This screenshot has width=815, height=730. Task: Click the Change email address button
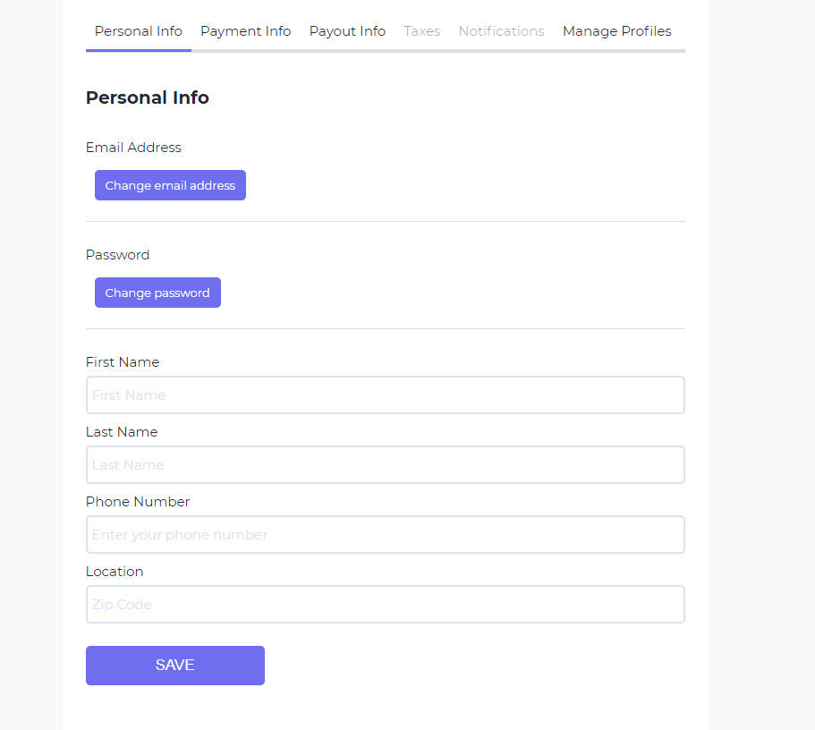tap(170, 185)
